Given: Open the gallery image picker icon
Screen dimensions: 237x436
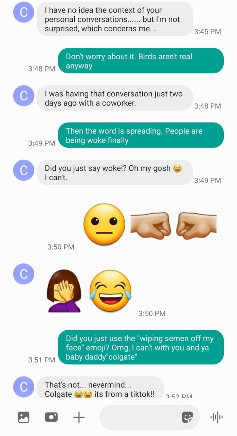Looking at the screenshot, I should click(x=24, y=417).
